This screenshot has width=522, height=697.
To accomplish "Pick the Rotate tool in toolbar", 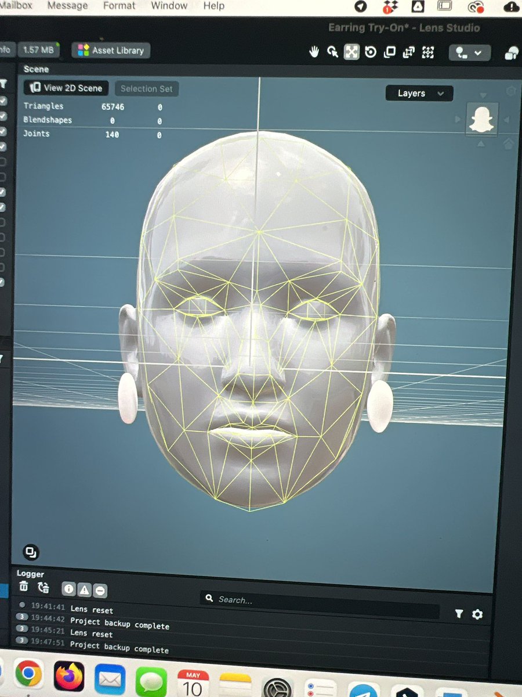I will [x=371, y=52].
